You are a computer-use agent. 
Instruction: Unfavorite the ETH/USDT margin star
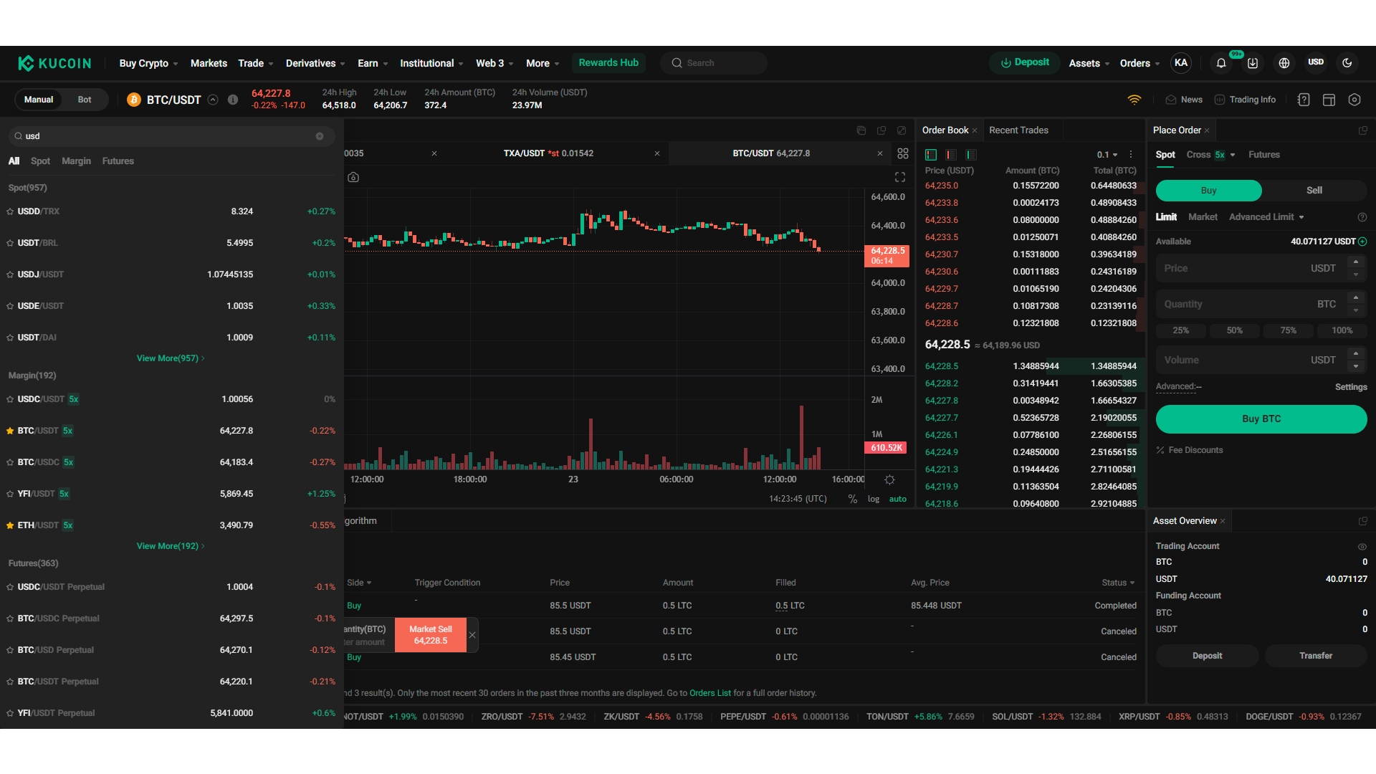10,525
